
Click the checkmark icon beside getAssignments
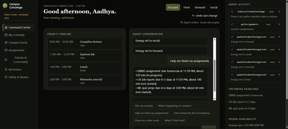pos(232,24)
